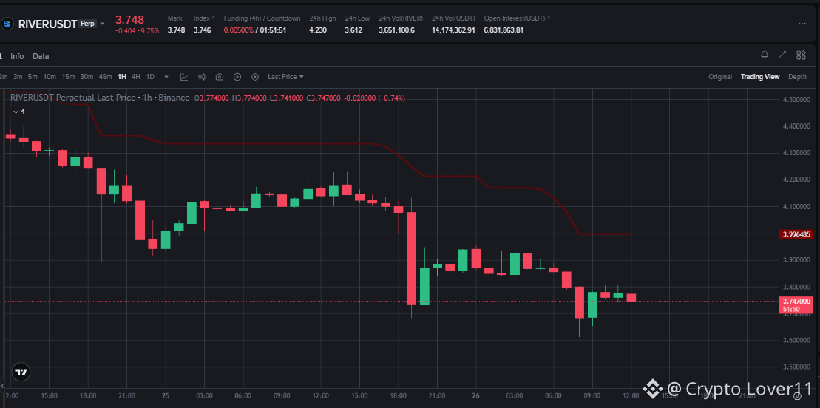The width and height of the screenshot is (820, 408).
Task: Switch to the Data tab
Action: point(41,56)
